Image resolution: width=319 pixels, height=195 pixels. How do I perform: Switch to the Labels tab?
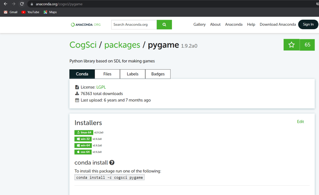coord(133,74)
